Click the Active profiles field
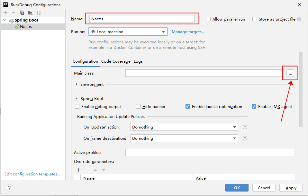Viewport: 308px width, 196px height. click(x=210, y=152)
